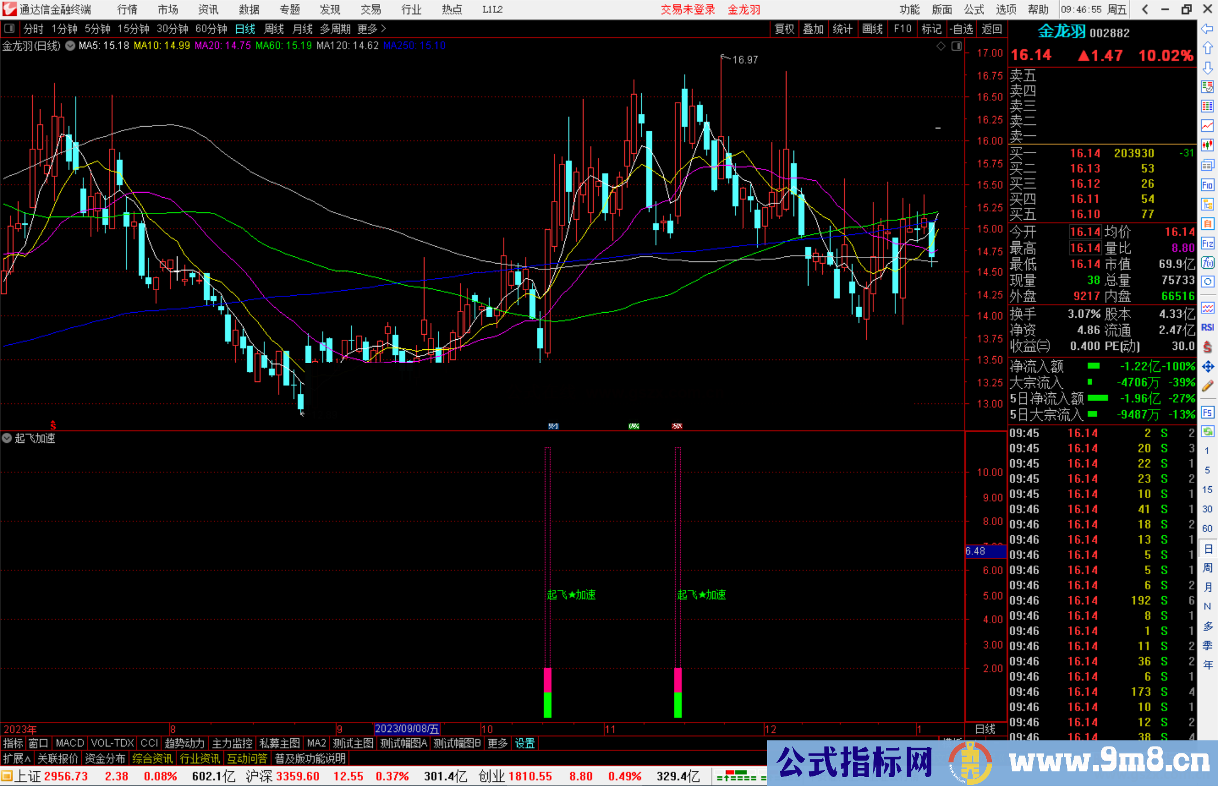Image resolution: width=1218 pixels, height=786 pixels.
Task: Click the 交易未登录 link in title bar
Action: pos(687,10)
